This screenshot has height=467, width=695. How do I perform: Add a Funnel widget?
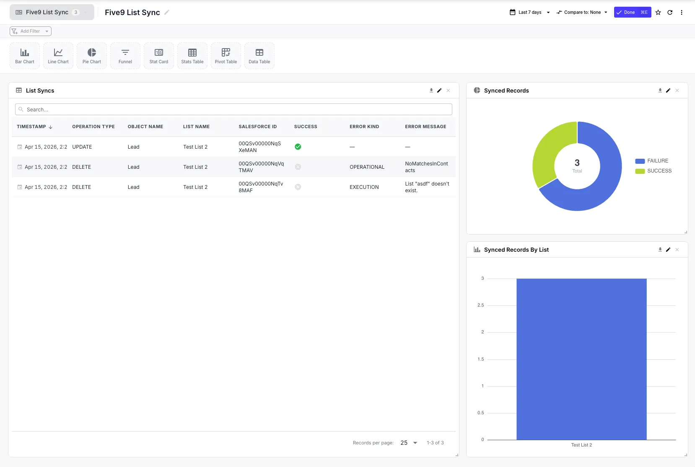point(125,56)
